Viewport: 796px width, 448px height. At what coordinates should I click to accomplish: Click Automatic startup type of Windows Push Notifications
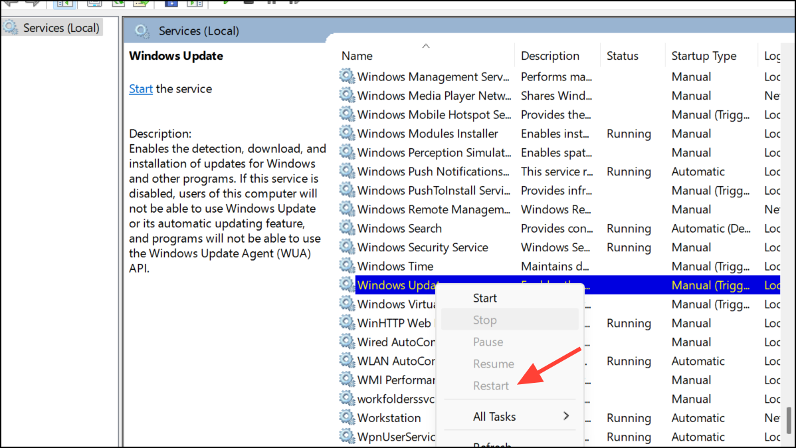click(698, 171)
